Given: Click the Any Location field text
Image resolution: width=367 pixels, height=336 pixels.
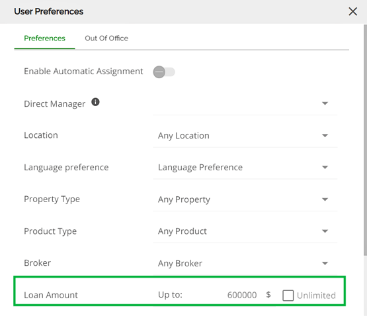Looking at the screenshot, I should [x=184, y=136].
